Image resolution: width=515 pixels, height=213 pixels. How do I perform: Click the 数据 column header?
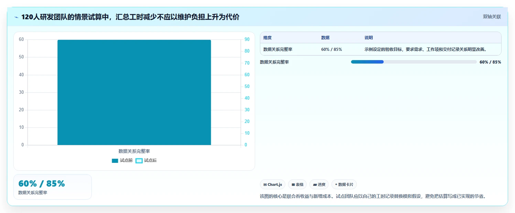[325, 38]
